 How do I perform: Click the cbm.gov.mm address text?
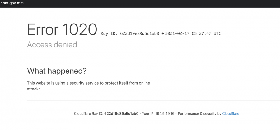click(x=12, y=3)
